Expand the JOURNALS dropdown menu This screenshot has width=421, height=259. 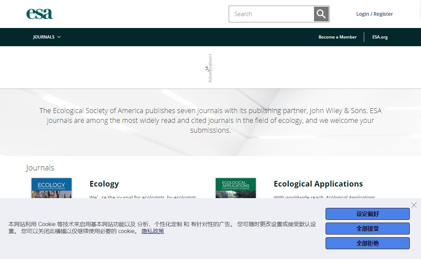[x=47, y=37]
